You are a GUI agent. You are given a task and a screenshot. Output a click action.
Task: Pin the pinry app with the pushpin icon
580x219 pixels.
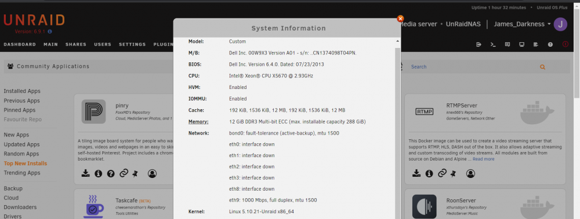click(x=135, y=173)
